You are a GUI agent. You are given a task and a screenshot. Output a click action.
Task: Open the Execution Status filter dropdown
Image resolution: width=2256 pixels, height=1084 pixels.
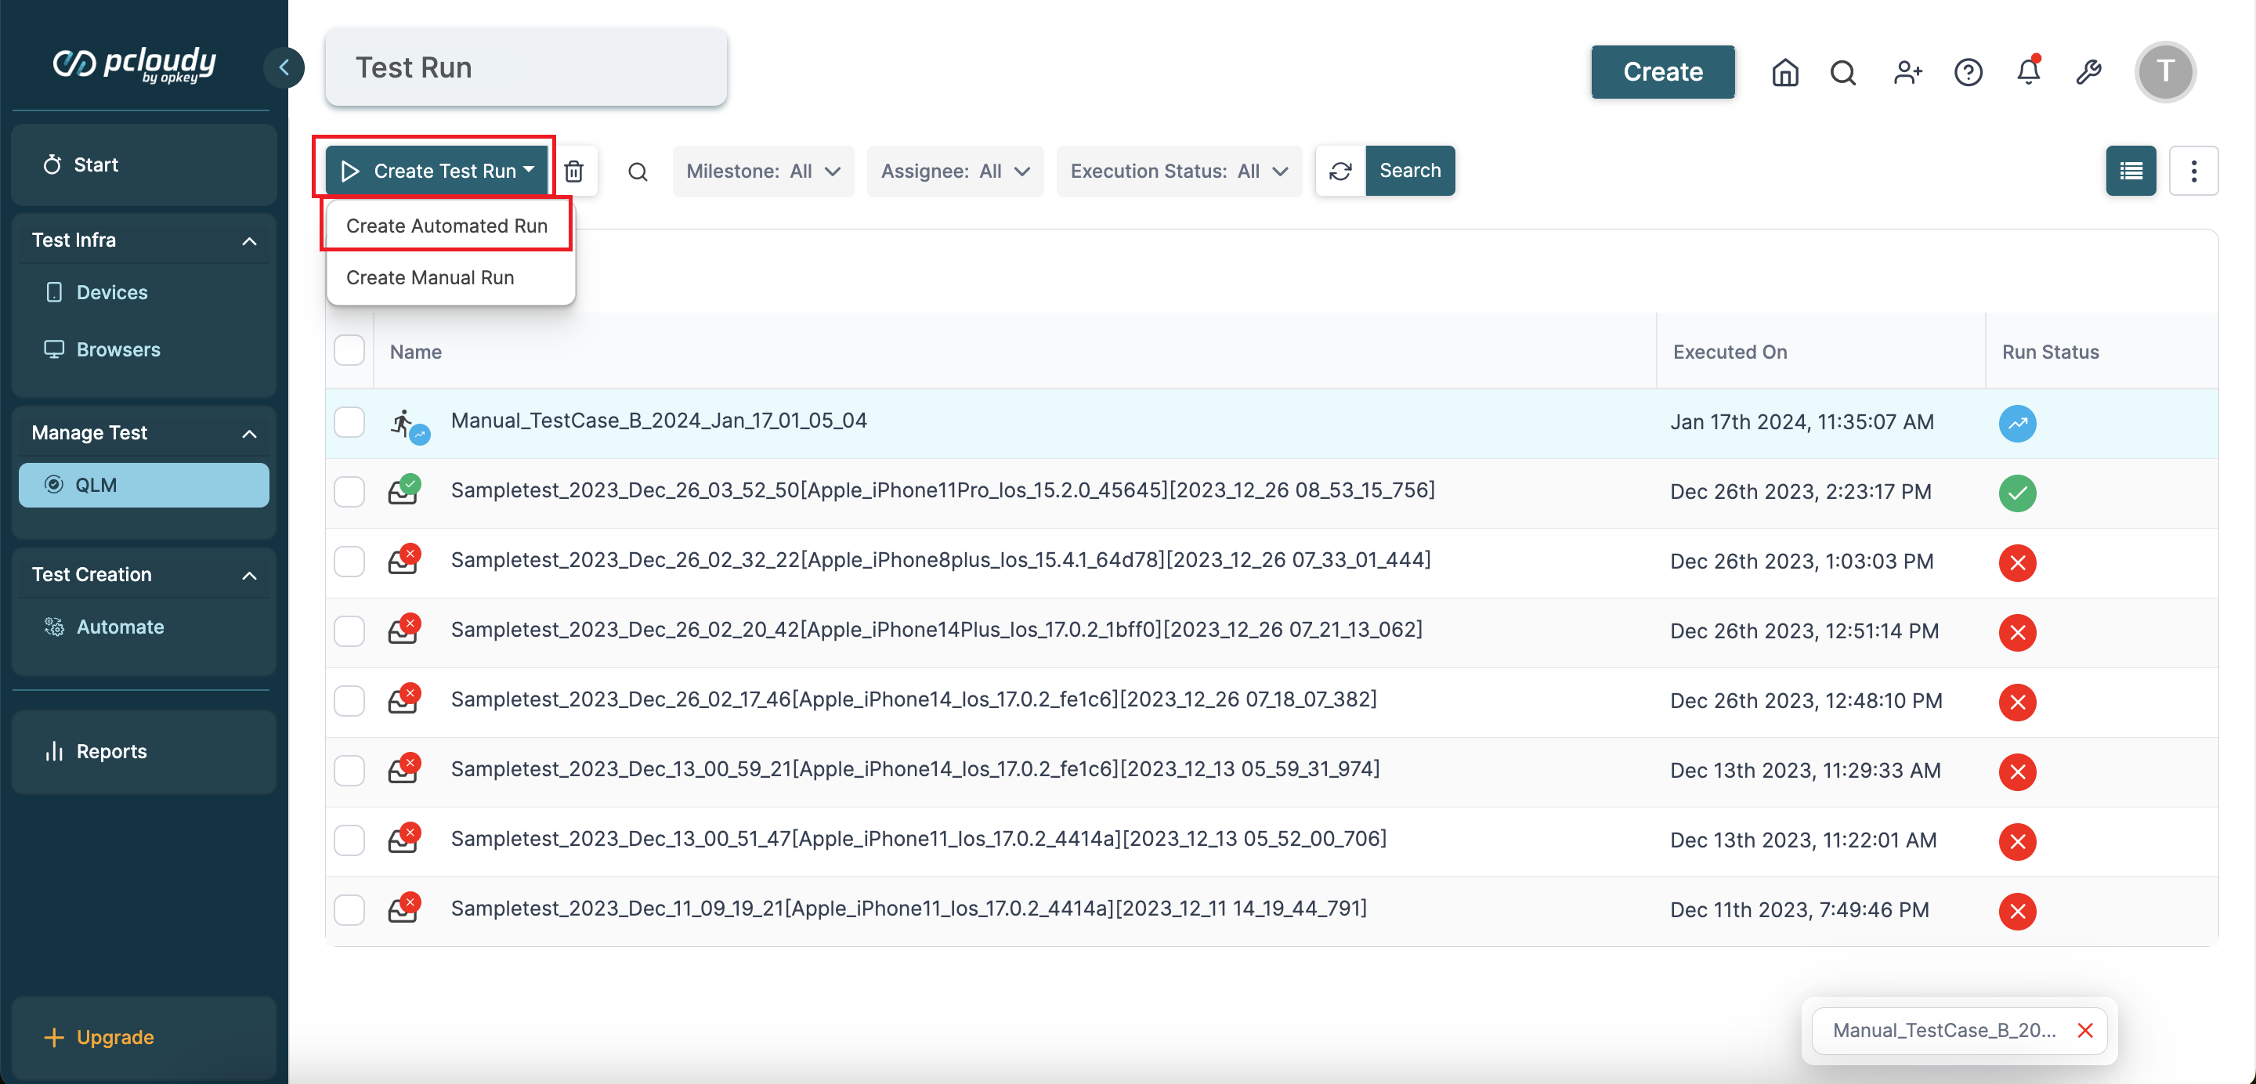pos(1178,172)
